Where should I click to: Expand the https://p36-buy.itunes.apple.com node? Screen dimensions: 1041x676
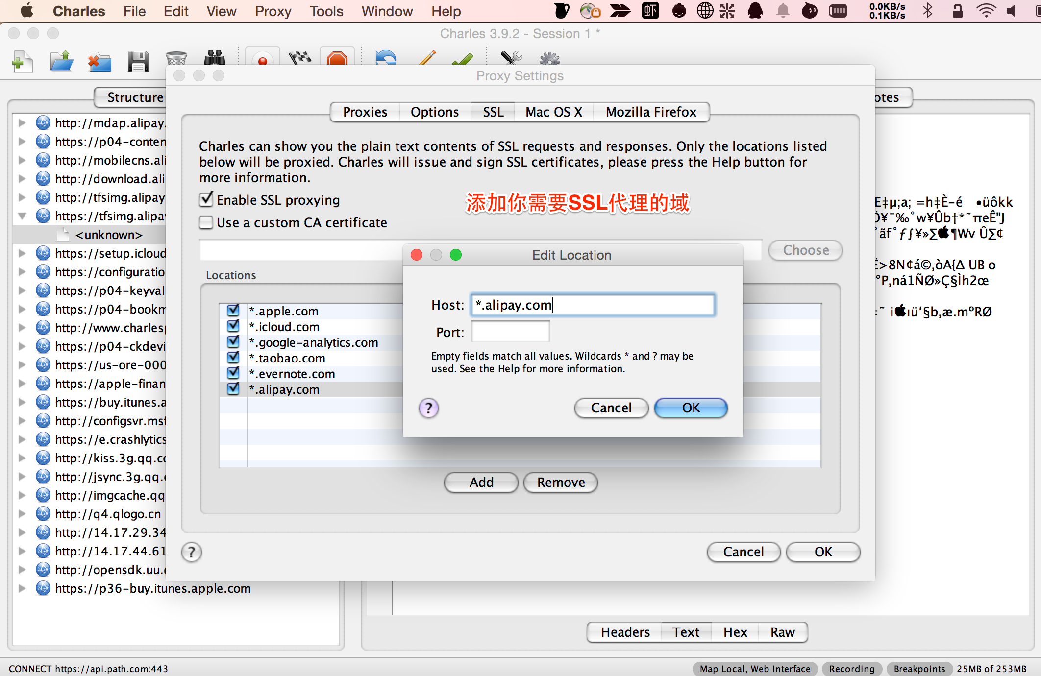(22, 588)
